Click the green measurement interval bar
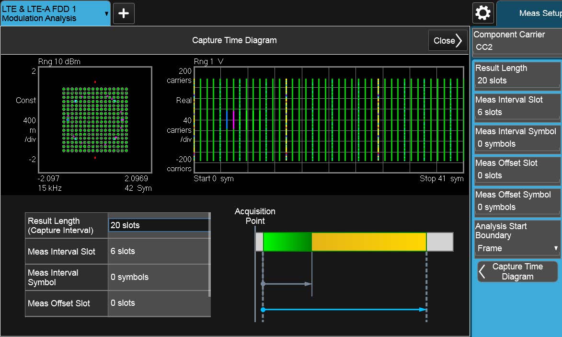The image size is (562, 337). pyautogui.click(x=287, y=242)
